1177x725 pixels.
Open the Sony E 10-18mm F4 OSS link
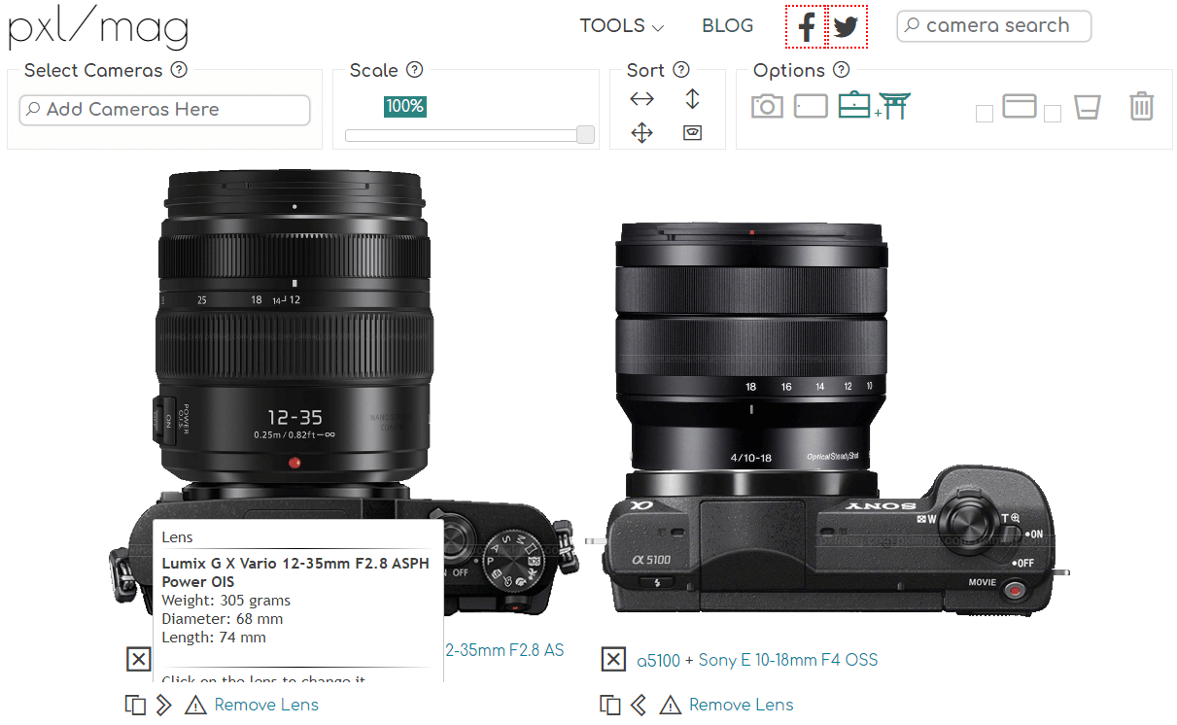coord(788,661)
